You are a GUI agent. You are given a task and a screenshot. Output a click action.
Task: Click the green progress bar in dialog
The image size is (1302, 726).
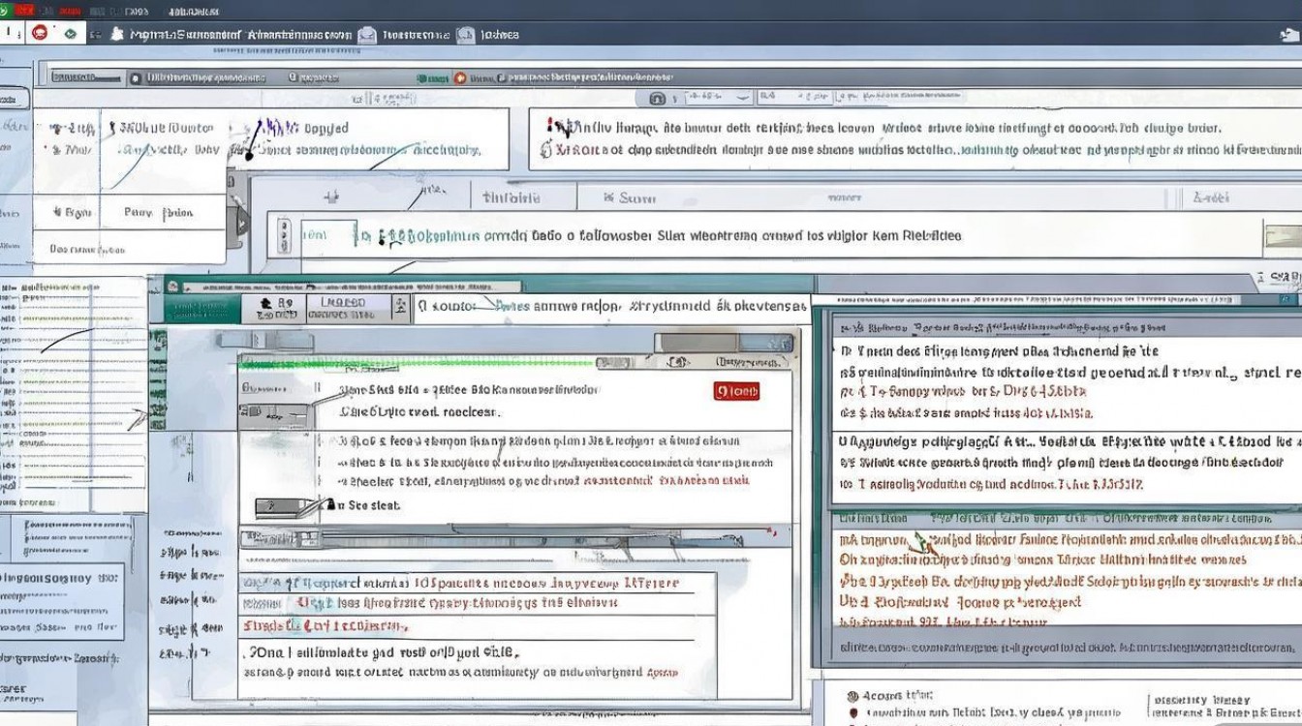click(417, 364)
